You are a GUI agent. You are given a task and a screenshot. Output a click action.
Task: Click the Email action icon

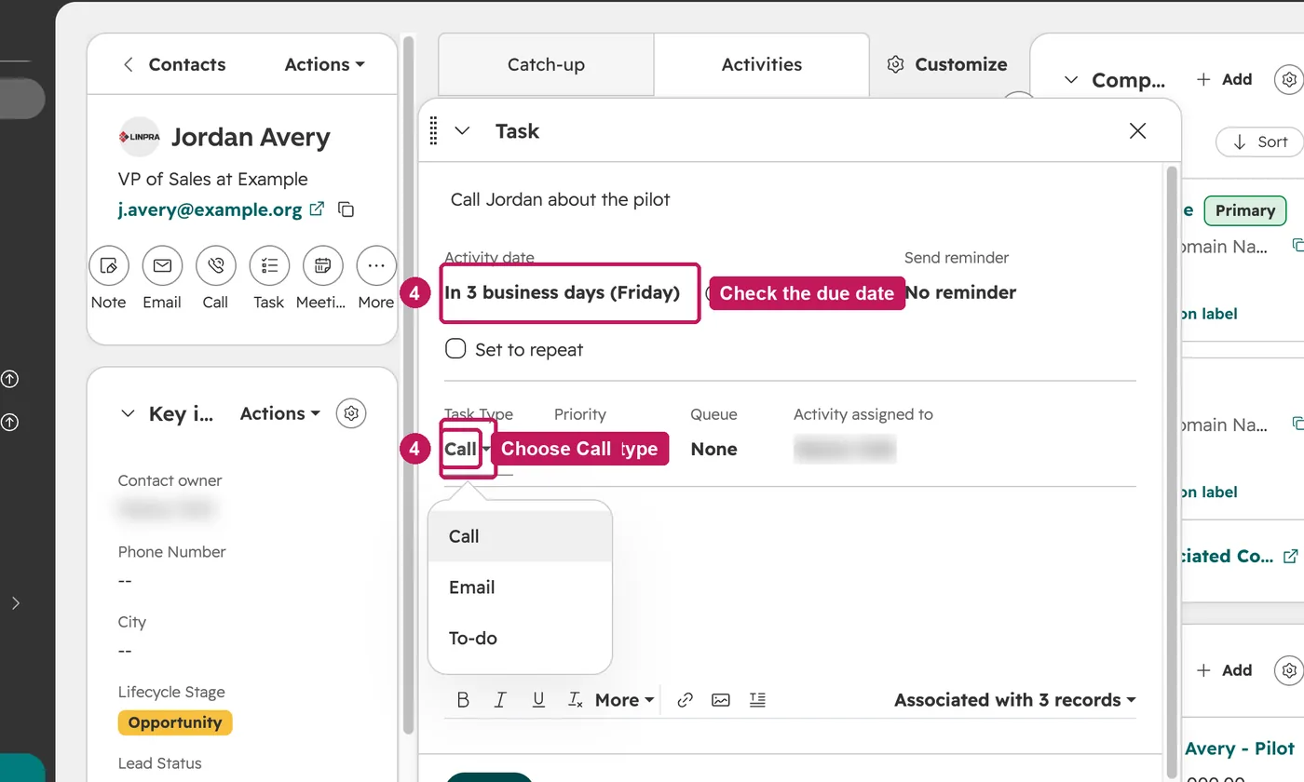(x=162, y=266)
